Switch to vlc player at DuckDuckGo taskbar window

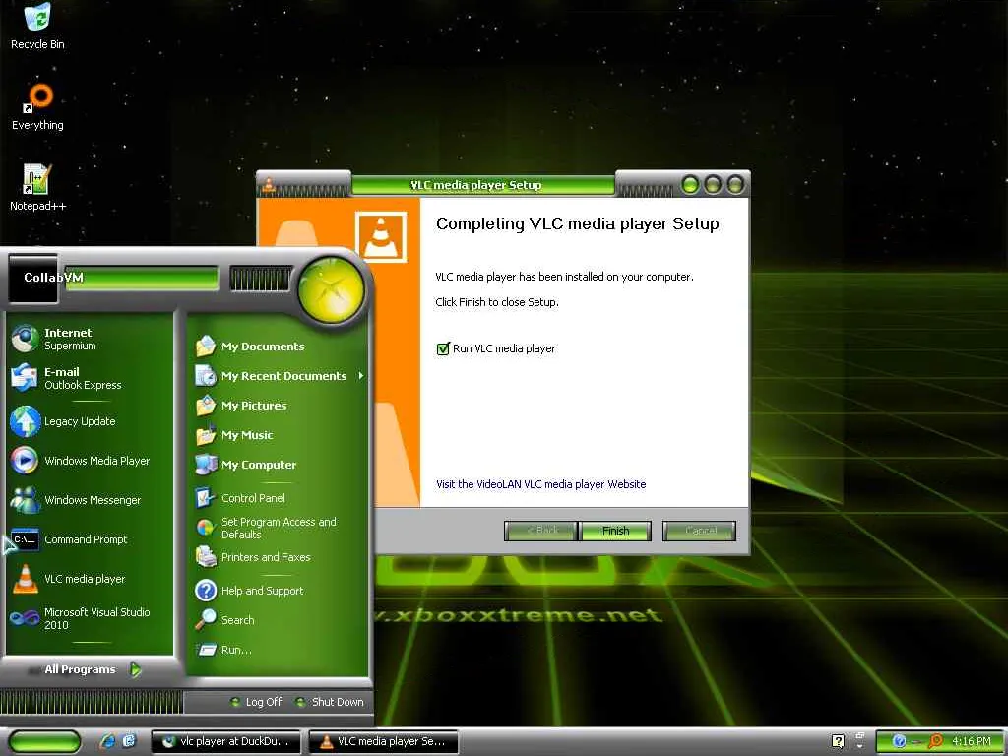tap(225, 741)
